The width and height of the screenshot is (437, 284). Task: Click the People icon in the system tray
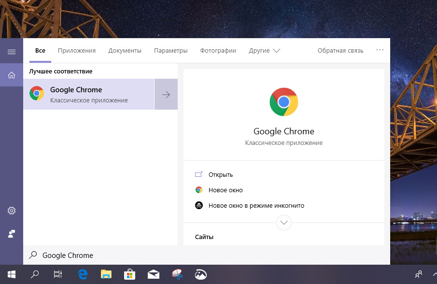(x=419, y=274)
